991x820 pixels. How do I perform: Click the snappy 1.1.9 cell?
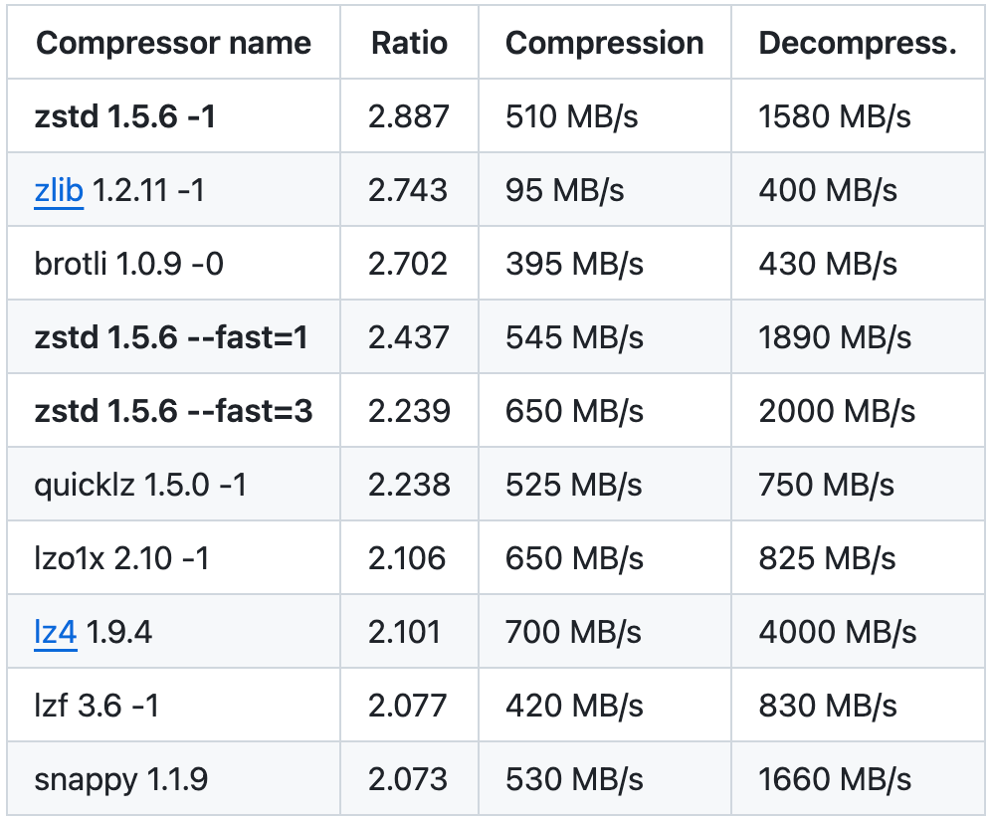coord(120,779)
